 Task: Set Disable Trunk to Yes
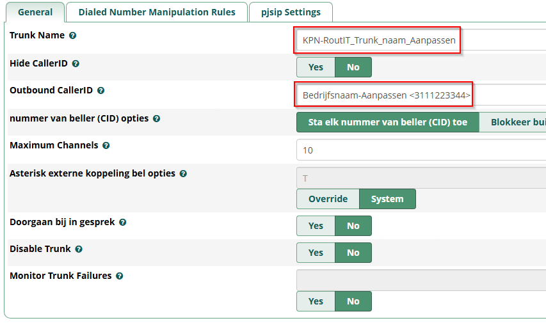tap(316, 253)
